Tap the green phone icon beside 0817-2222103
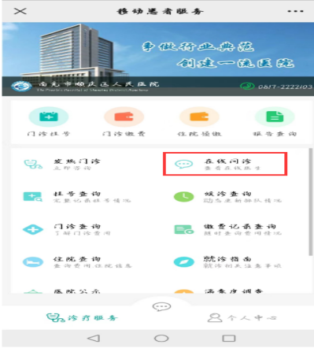The image size is (314, 352). coord(247,87)
